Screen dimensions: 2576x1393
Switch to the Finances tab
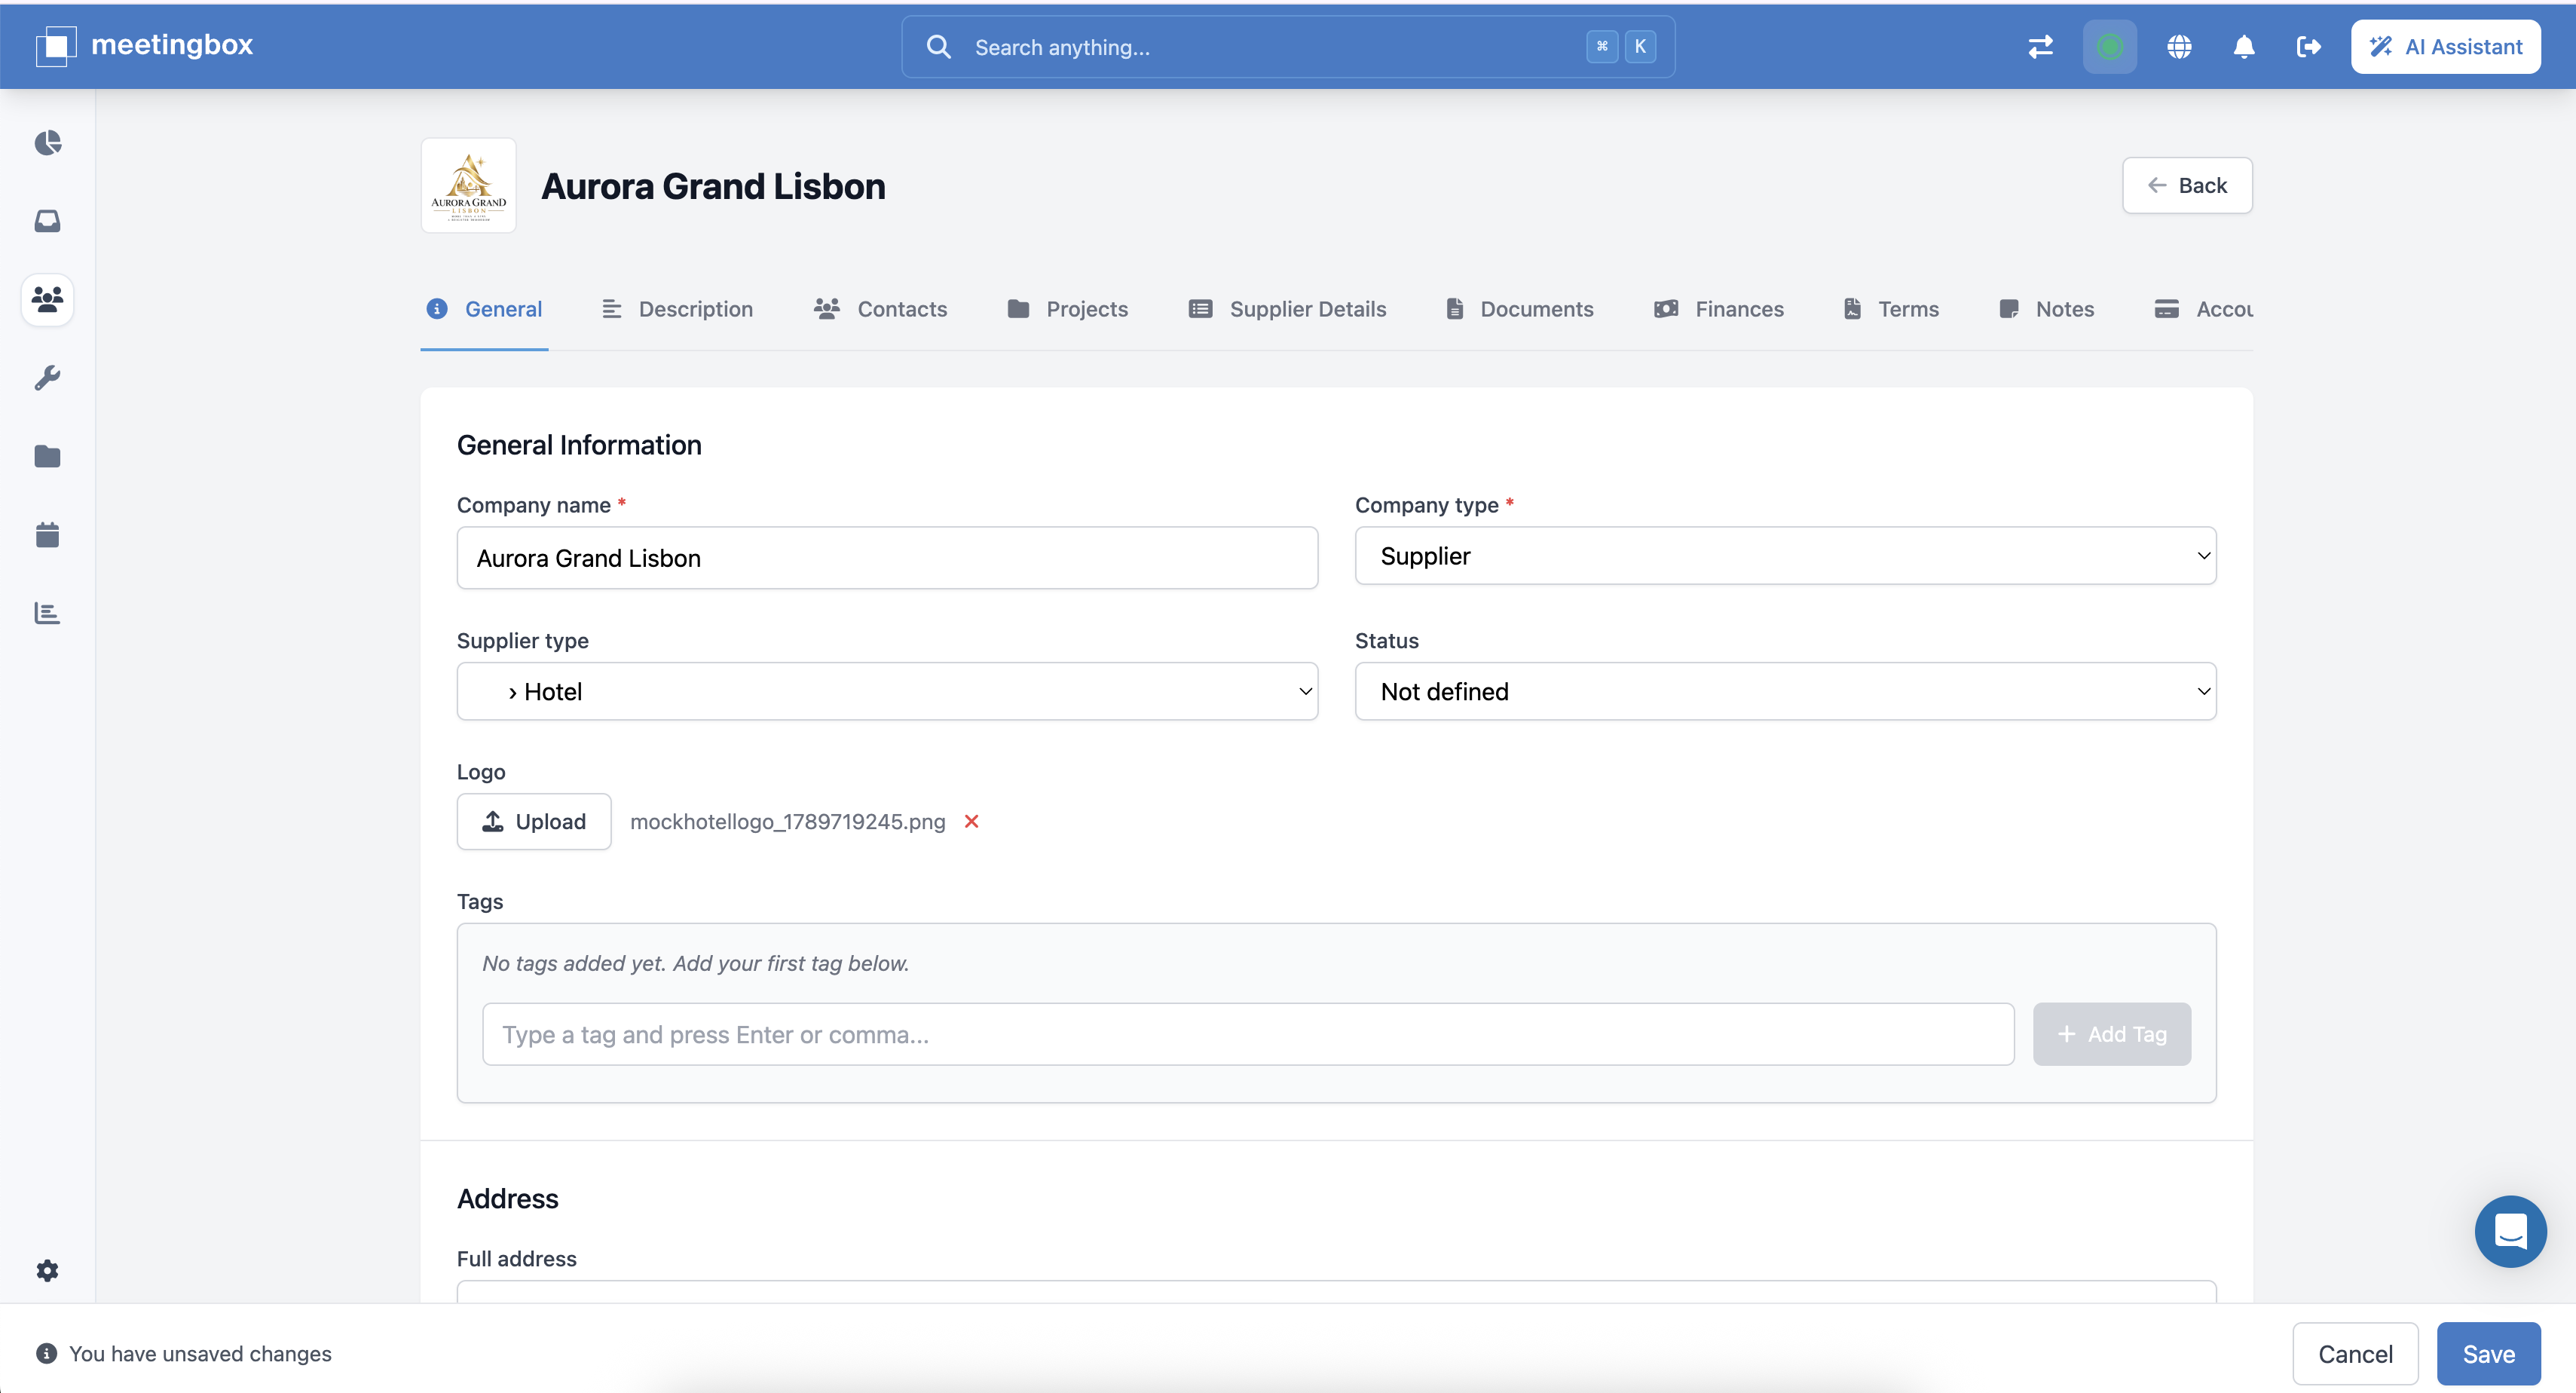coord(1719,309)
